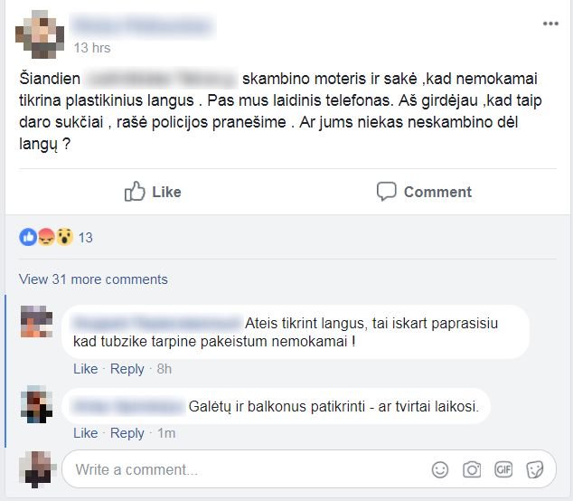Open the 13 reactions count list

pyautogui.click(x=86, y=238)
